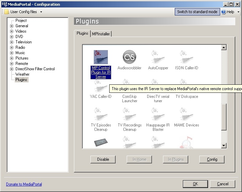The height and width of the screenshot is (192, 242).
Task: Open the User Config files dropdown arrow
Action: tap(41, 12)
